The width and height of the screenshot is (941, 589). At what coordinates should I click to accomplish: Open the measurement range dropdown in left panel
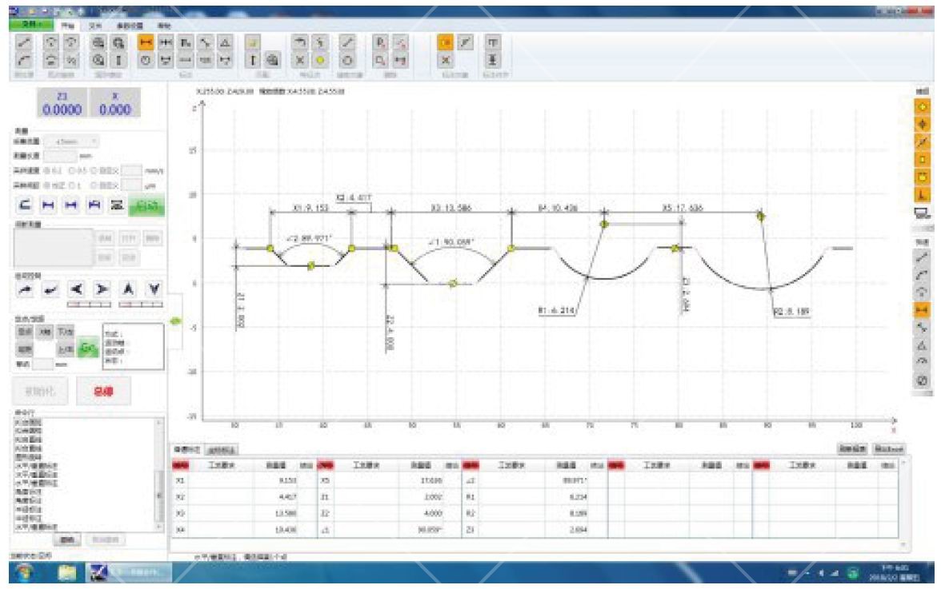click(x=71, y=141)
